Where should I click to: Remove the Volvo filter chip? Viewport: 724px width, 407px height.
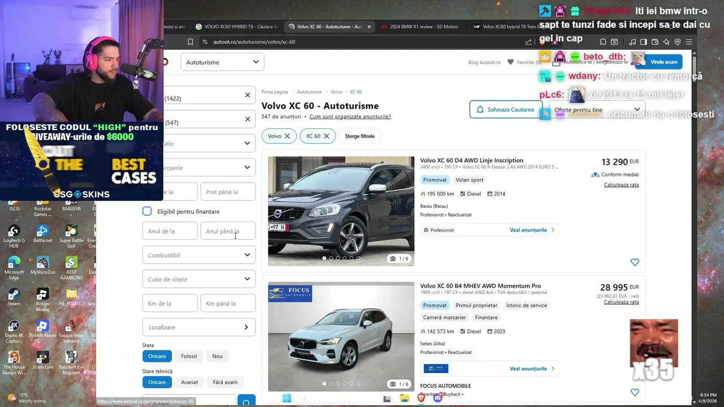click(x=287, y=136)
